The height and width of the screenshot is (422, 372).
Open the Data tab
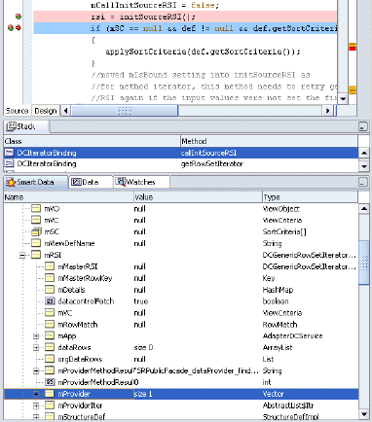pos(90,182)
